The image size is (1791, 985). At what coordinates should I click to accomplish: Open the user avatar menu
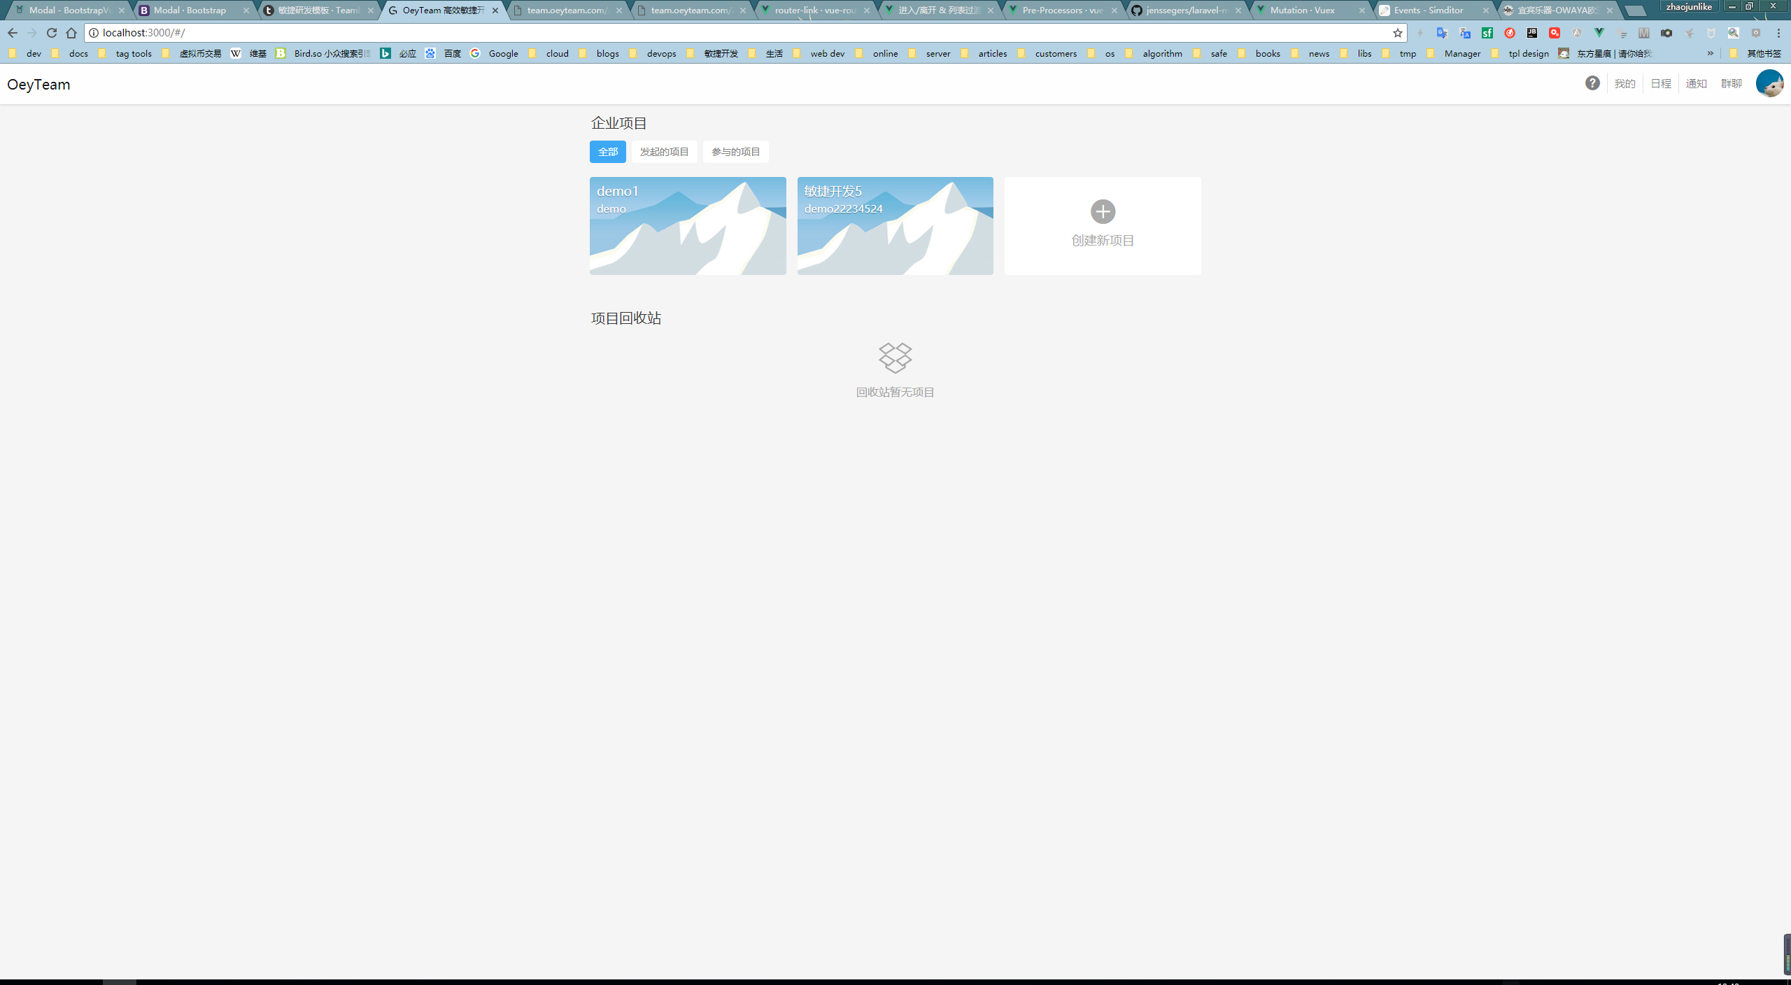coord(1769,83)
